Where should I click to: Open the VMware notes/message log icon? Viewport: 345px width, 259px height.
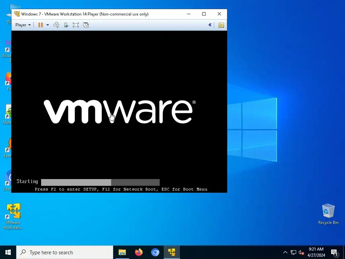pos(221,25)
